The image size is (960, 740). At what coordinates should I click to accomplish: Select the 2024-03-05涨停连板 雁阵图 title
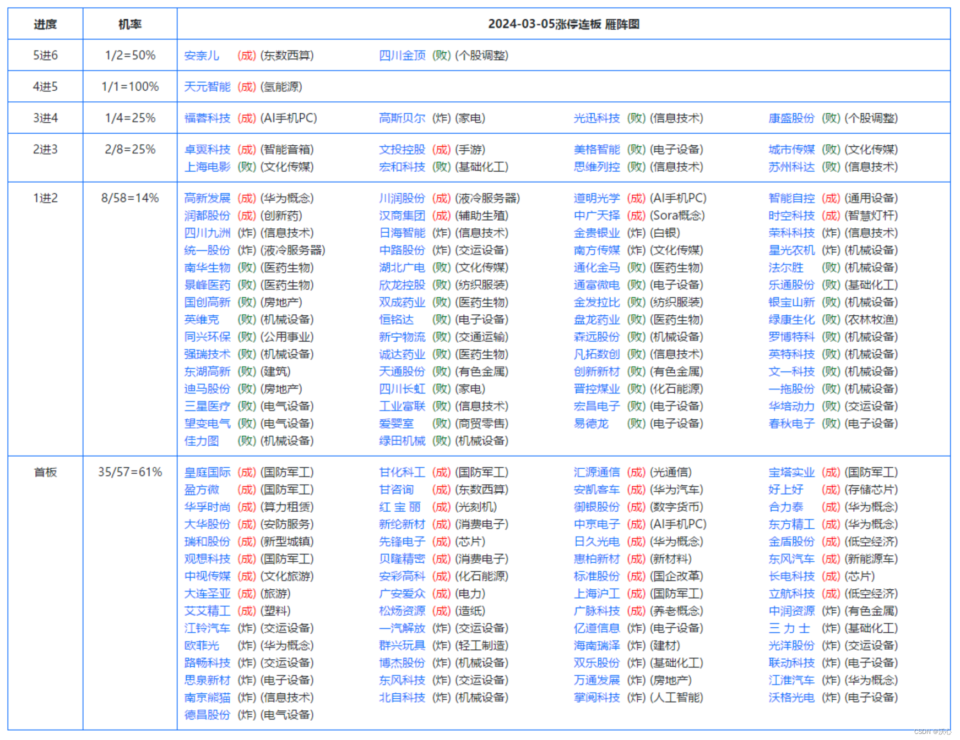[563, 24]
